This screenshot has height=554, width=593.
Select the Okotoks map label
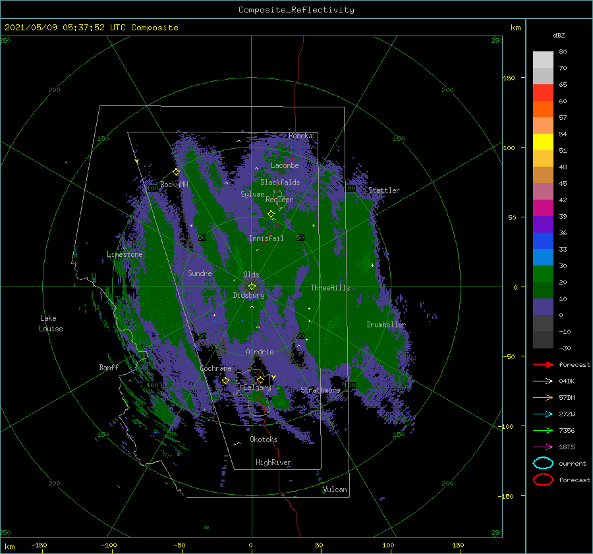click(x=264, y=439)
